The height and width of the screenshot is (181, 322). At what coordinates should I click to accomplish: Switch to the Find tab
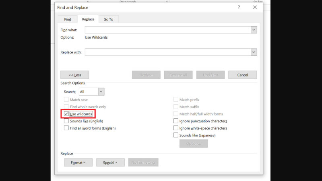coord(68,19)
